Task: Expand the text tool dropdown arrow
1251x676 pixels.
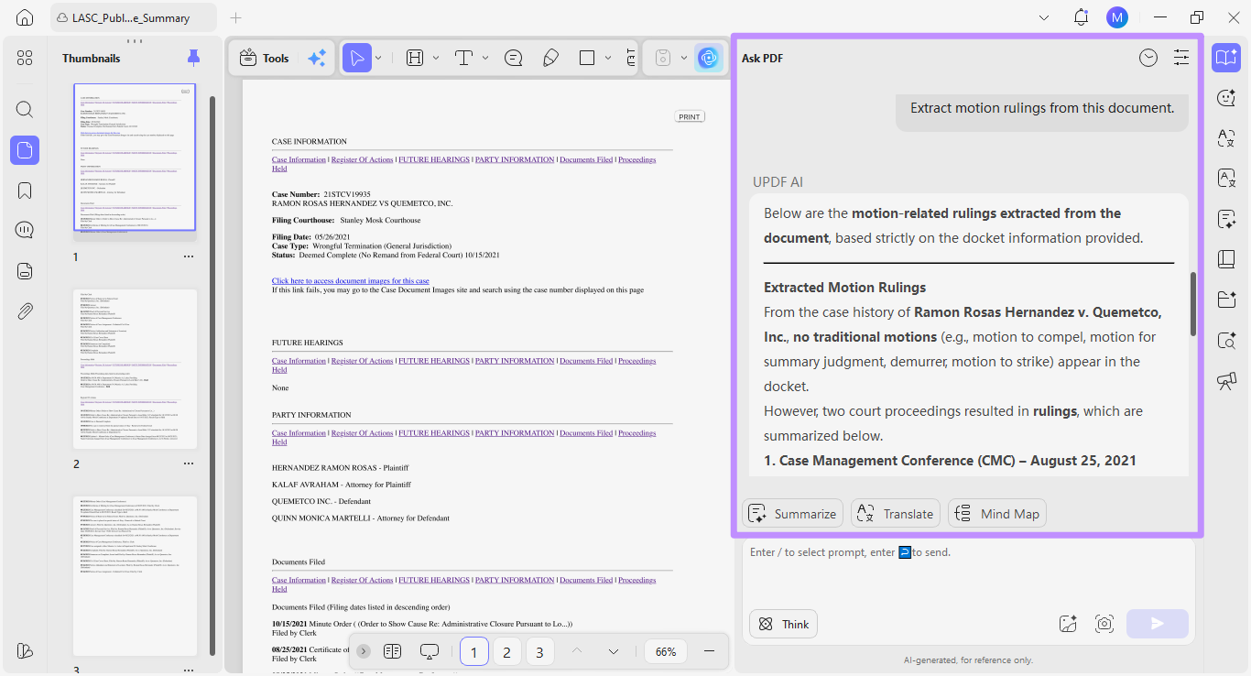Action: 485,58
